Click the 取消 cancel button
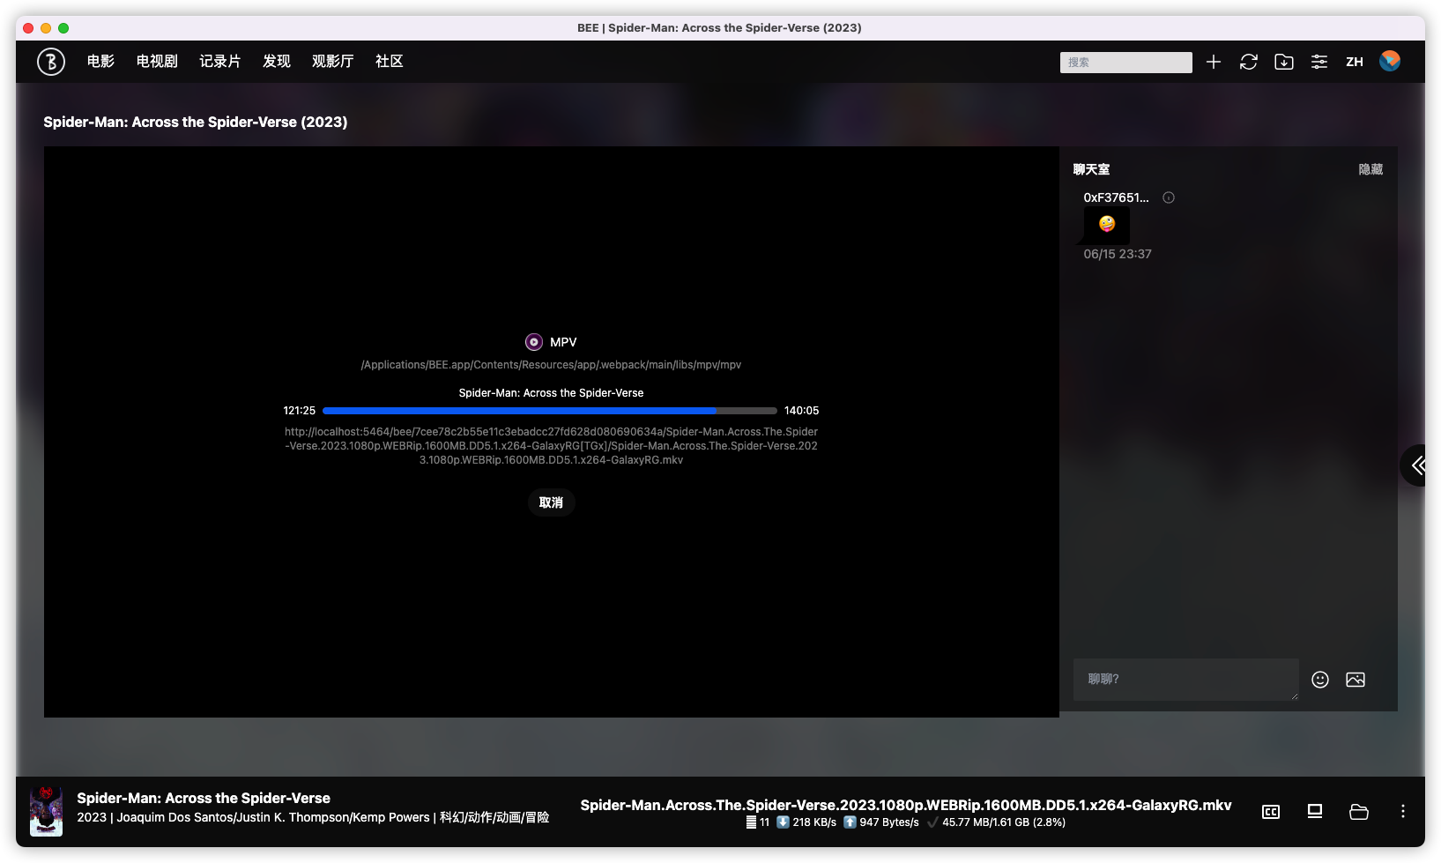Image resolution: width=1441 pixels, height=863 pixels. pyautogui.click(x=551, y=502)
